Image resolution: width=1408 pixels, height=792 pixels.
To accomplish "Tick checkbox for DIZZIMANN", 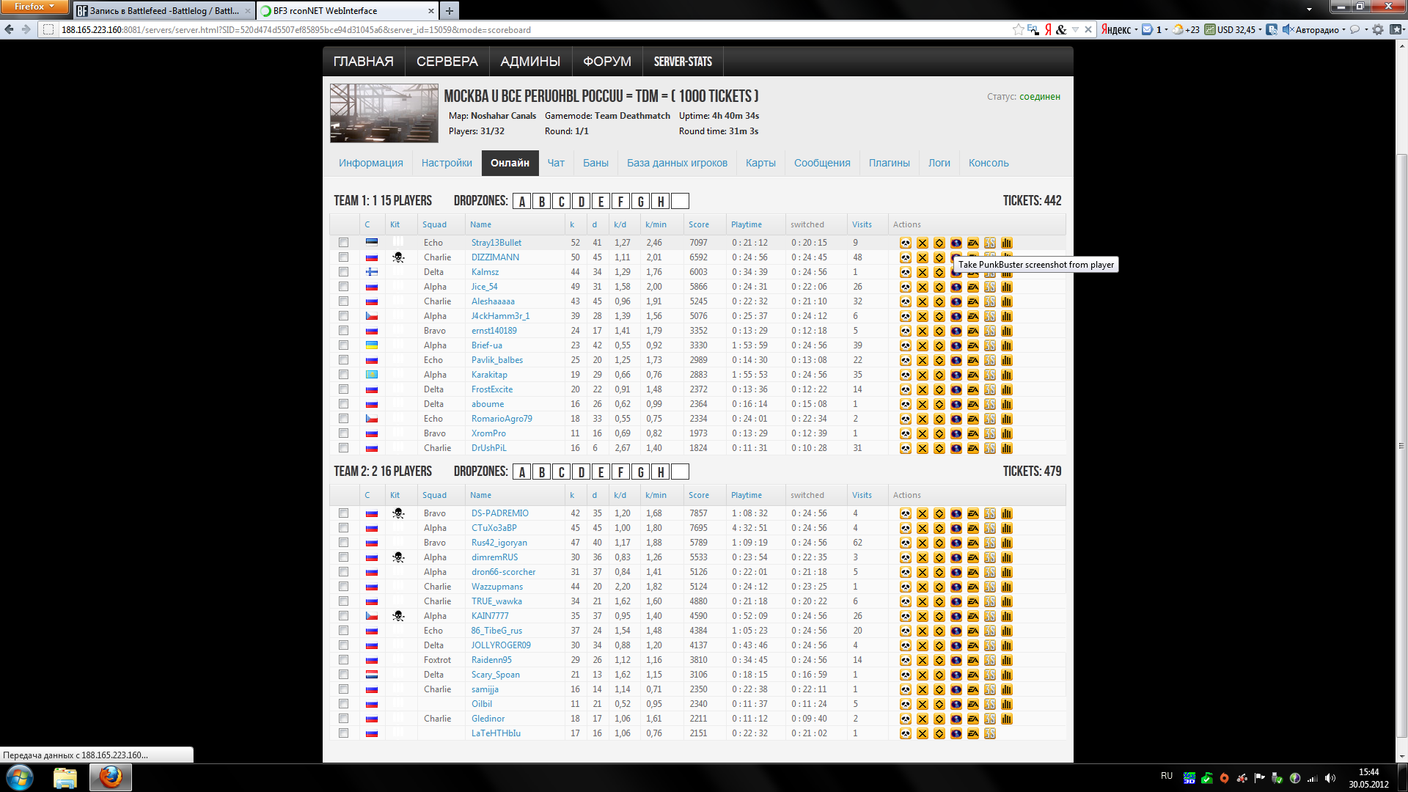I will (343, 257).
